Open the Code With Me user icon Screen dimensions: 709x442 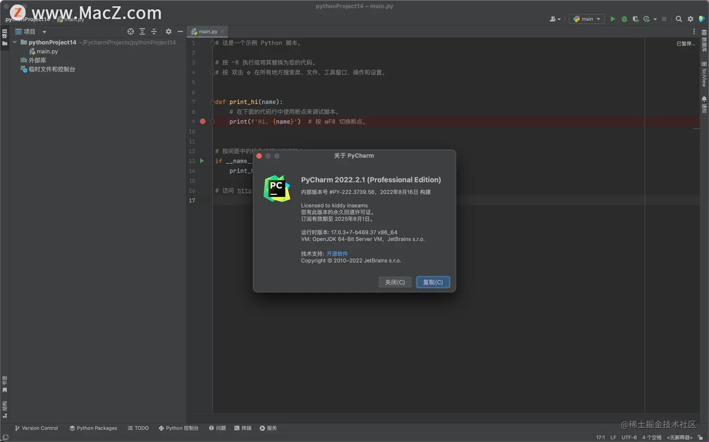tap(555, 19)
